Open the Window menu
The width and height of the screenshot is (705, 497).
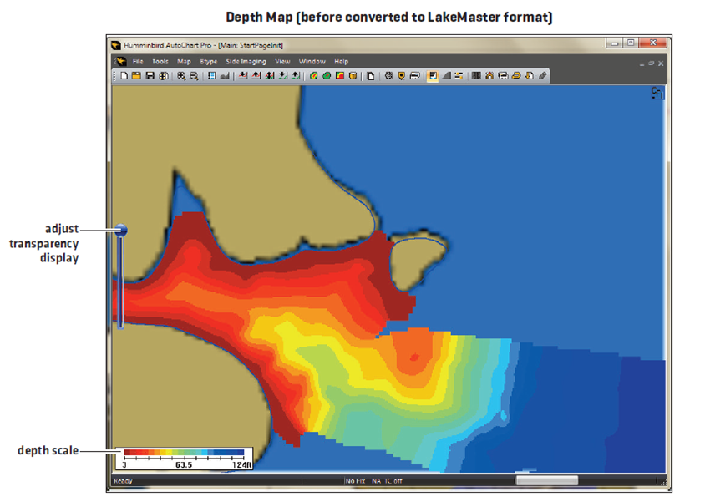click(312, 62)
